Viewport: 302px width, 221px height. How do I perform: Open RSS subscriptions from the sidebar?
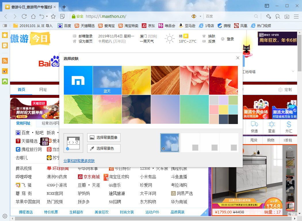(x=5, y=61)
